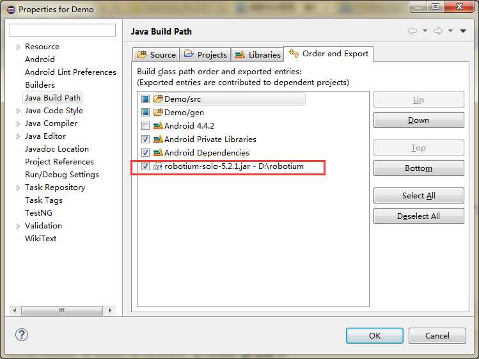Click the Cancel button

(x=437, y=336)
